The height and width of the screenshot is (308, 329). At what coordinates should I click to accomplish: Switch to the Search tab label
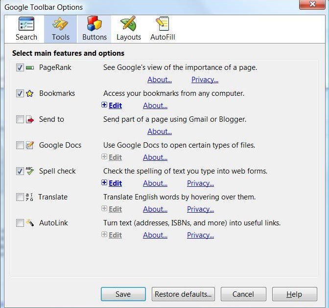[26, 37]
